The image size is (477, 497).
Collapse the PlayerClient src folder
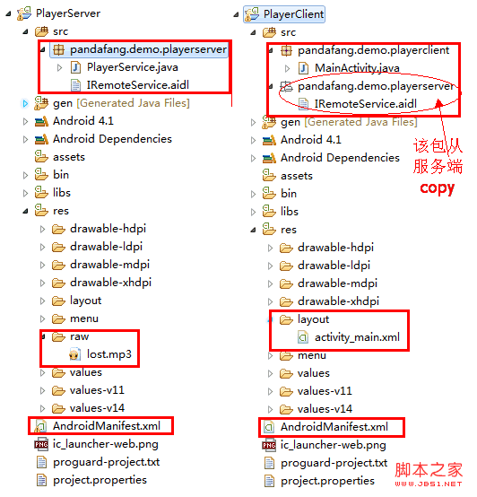253,32
